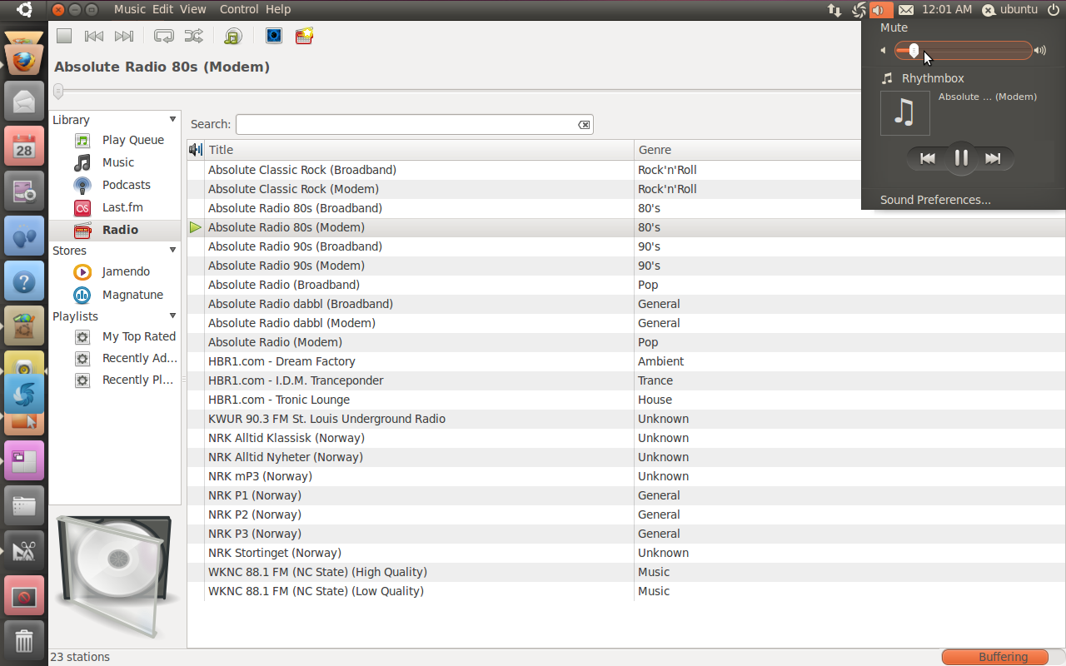Click the 12:01 AM clock
The image size is (1066, 666).
pyautogui.click(x=947, y=9)
